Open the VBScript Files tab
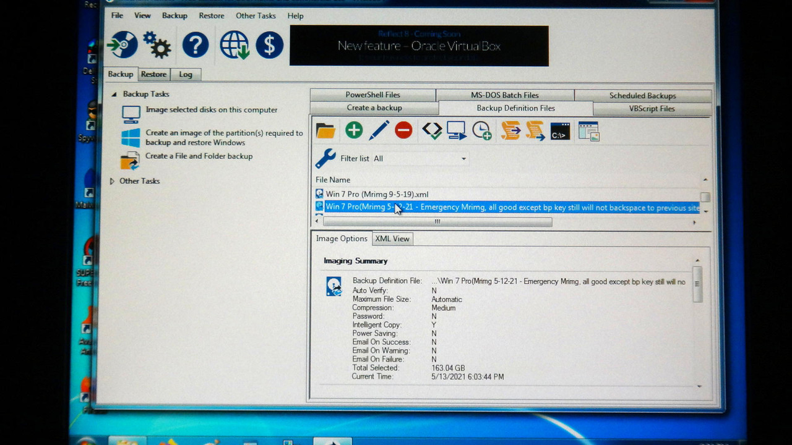Image resolution: width=792 pixels, height=445 pixels. 652,109
